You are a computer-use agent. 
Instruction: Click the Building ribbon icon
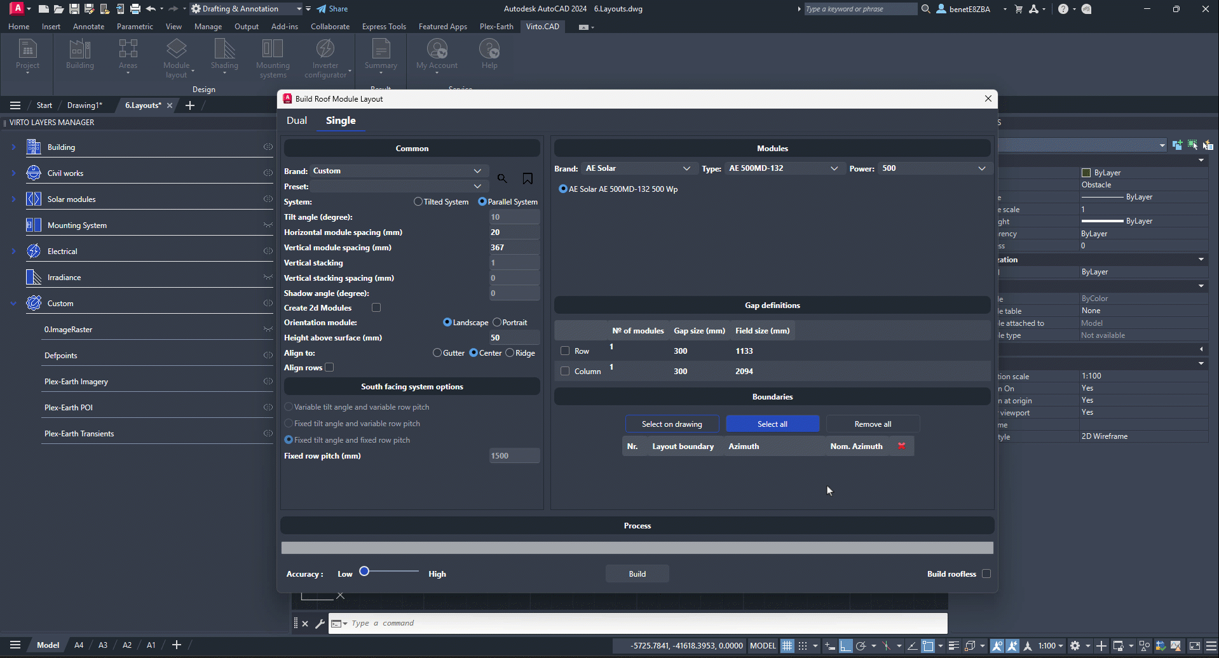pyautogui.click(x=80, y=54)
